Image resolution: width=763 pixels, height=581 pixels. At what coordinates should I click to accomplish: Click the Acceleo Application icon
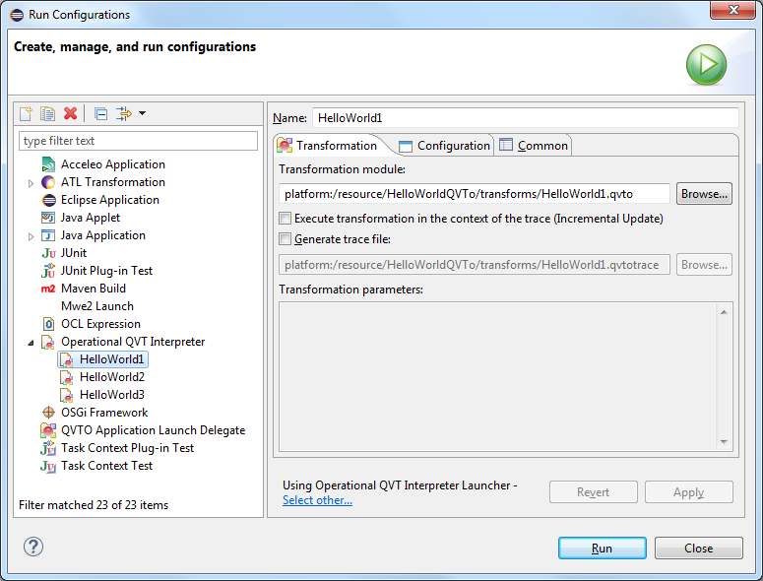pyautogui.click(x=48, y=164)
